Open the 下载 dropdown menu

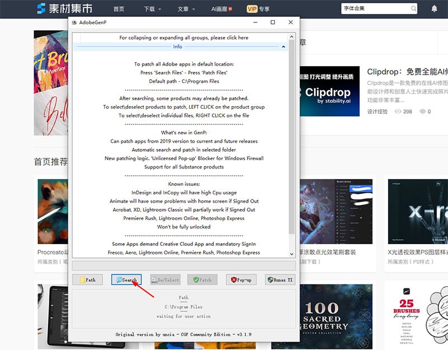point(152,9)
